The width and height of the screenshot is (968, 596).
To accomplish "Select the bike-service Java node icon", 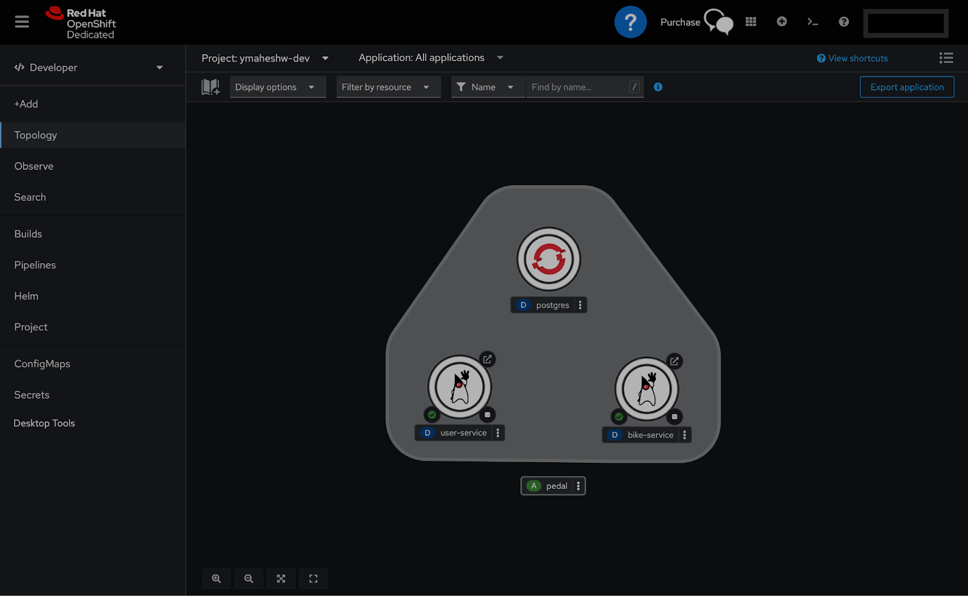I will [647, 389].
